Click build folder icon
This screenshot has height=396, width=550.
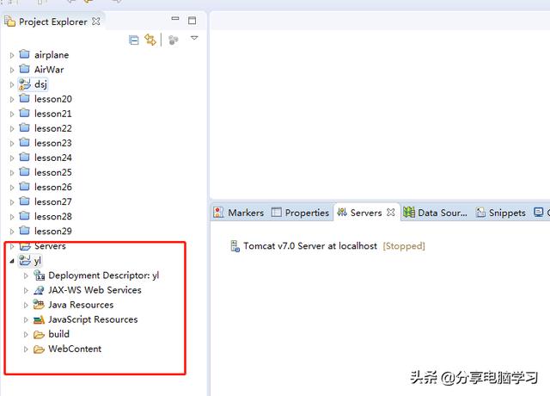(x=39, y=335)
